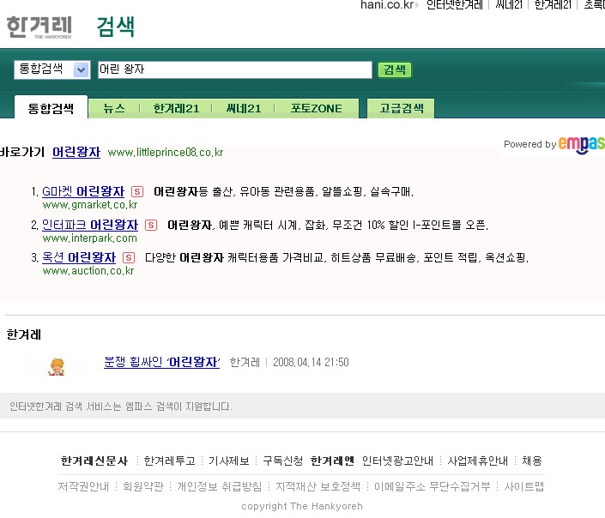Click the 기사제보 footer link
605x518 pixels.
pos(229,461)
